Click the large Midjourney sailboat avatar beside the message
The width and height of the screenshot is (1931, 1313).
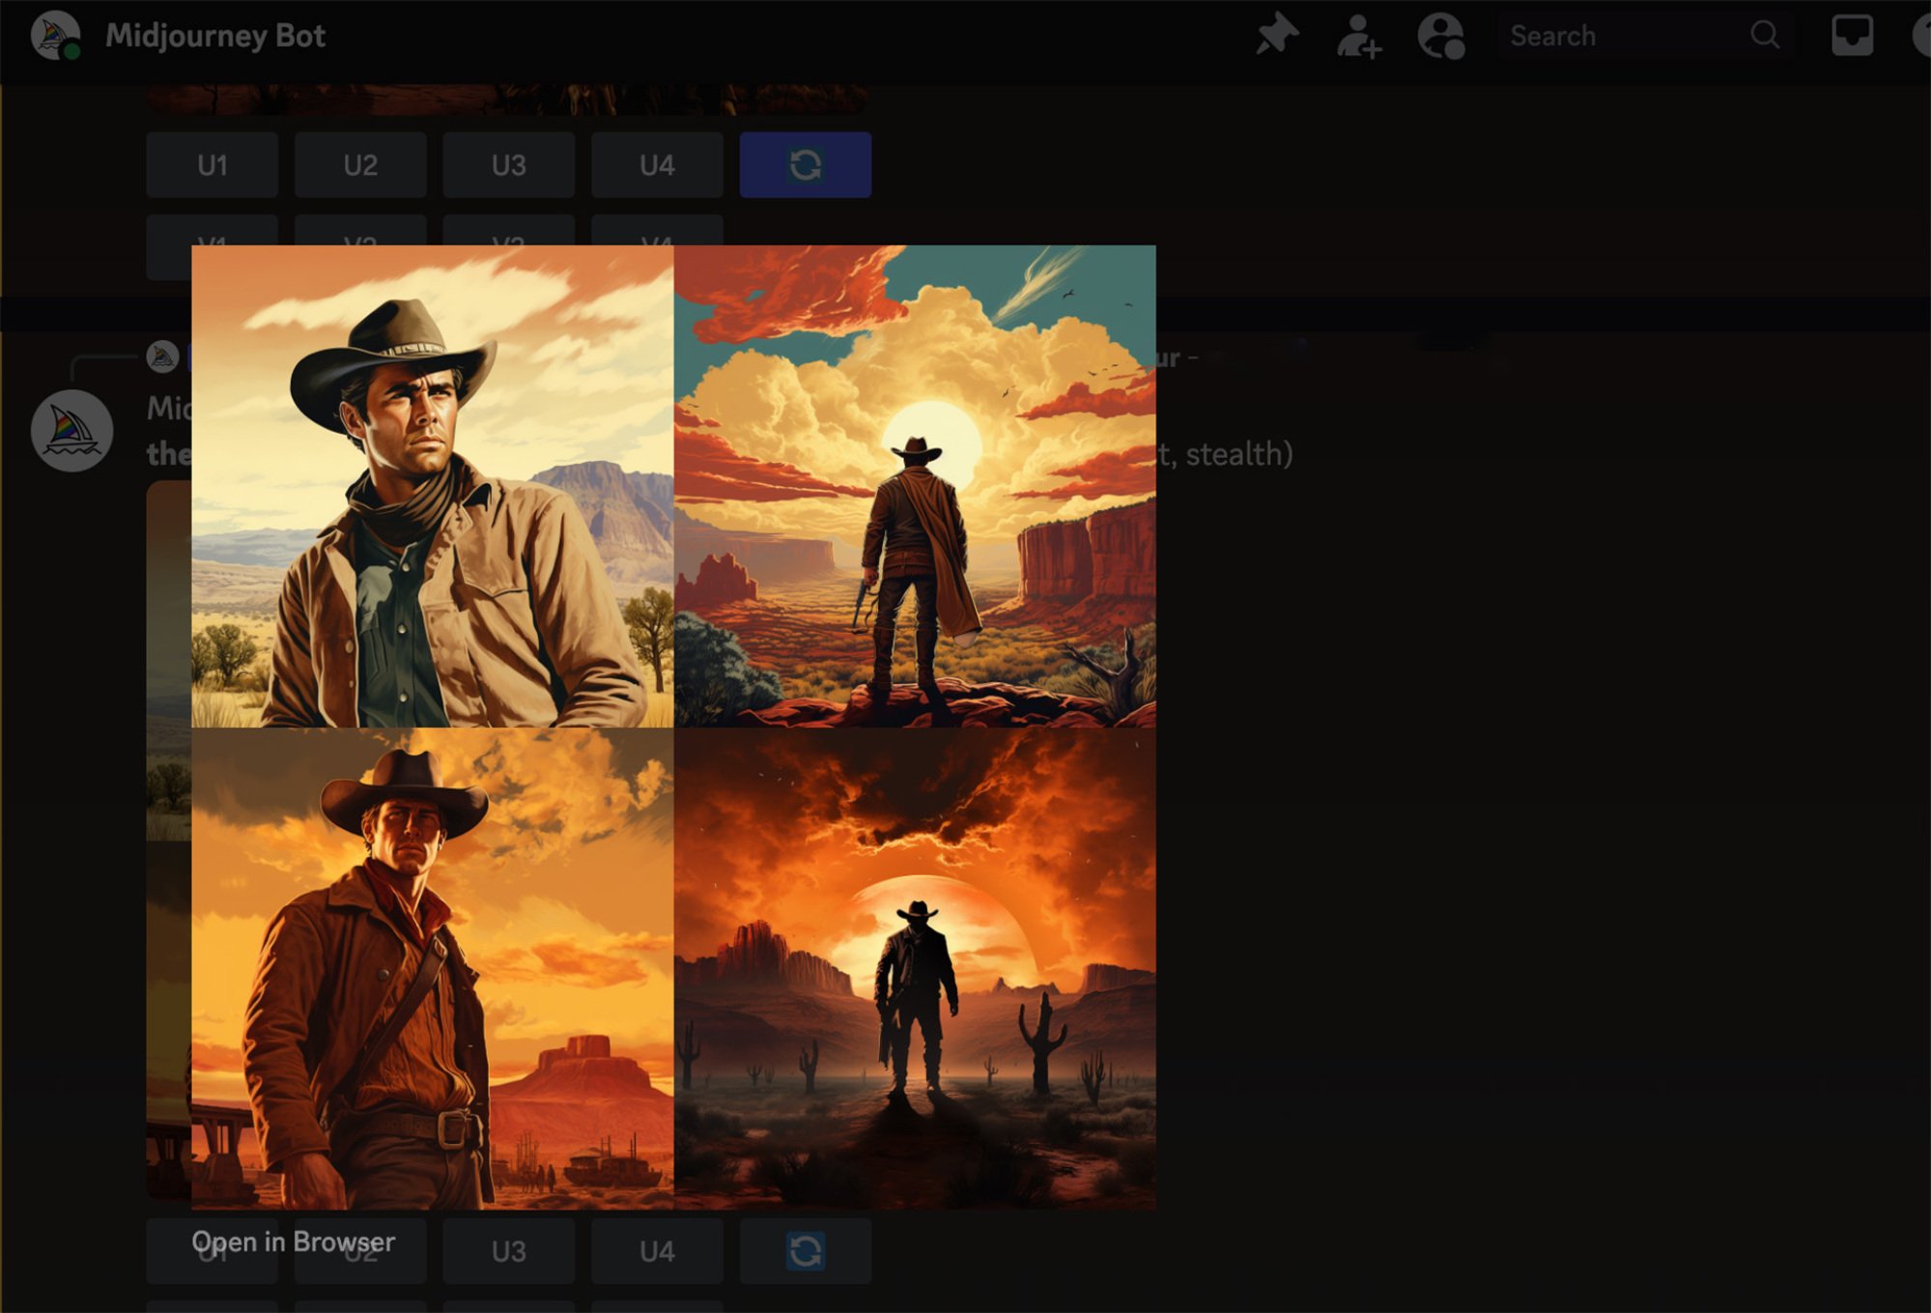(x=71, y=431)
